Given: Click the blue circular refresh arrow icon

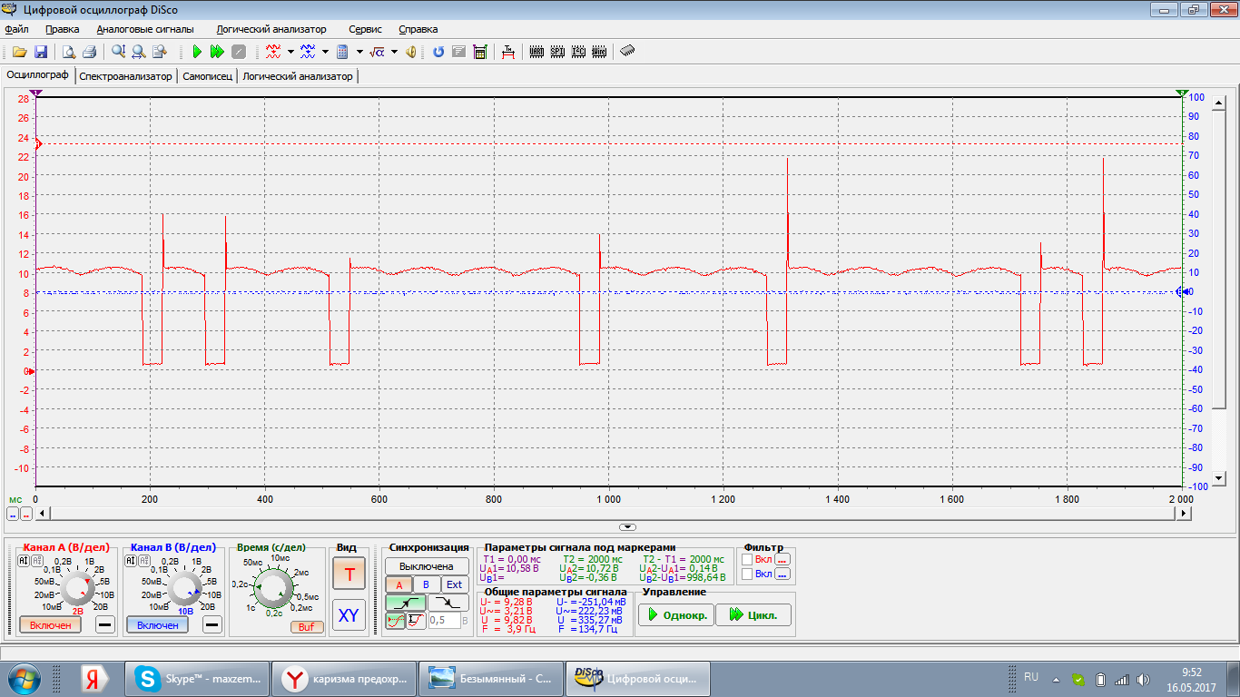Looking at the screenshot, I should 438,52.
